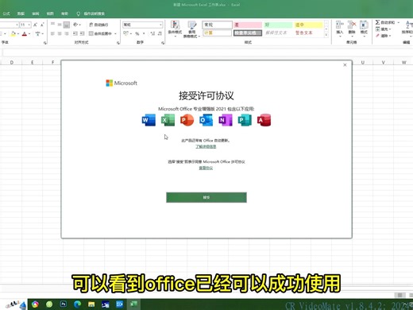413x310 pixels.
Task: Toggle center horizontal alignment in the ribbon
Action: point(60,33)
